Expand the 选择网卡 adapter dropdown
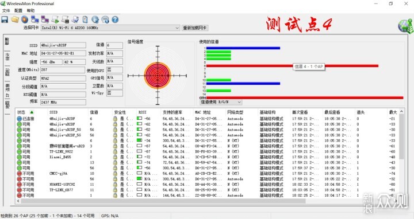 [x=177, y=28]
